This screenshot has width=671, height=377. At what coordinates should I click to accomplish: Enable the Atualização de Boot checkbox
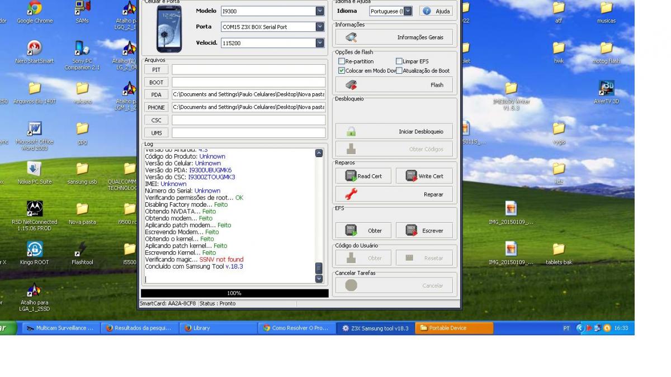point(399,71)
